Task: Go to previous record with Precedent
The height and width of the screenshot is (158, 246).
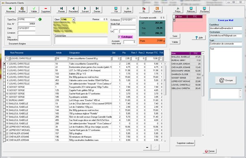Action: pos(73,10)
